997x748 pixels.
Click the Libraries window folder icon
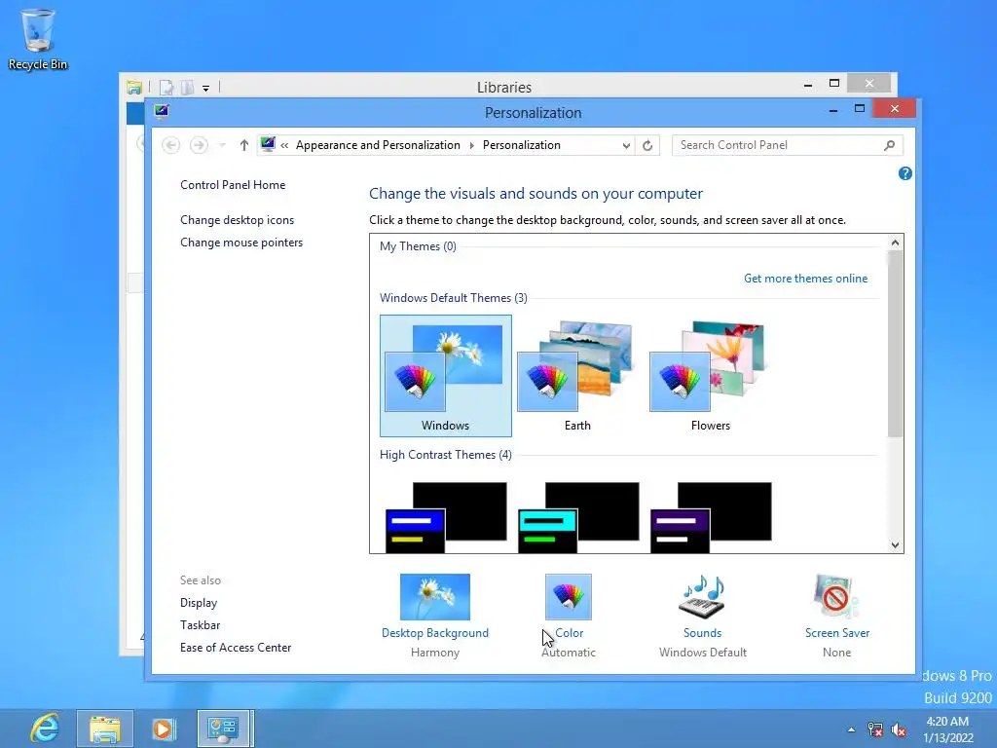click(x=134, y=87)
